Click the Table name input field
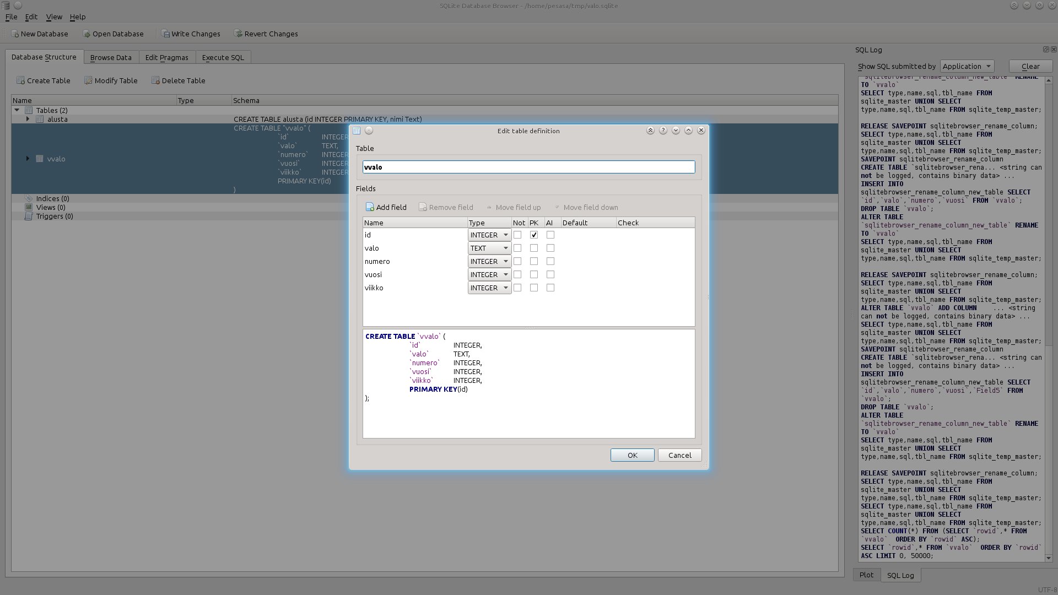This screenshot has width=1058, height=595. [x=528, y=167]
